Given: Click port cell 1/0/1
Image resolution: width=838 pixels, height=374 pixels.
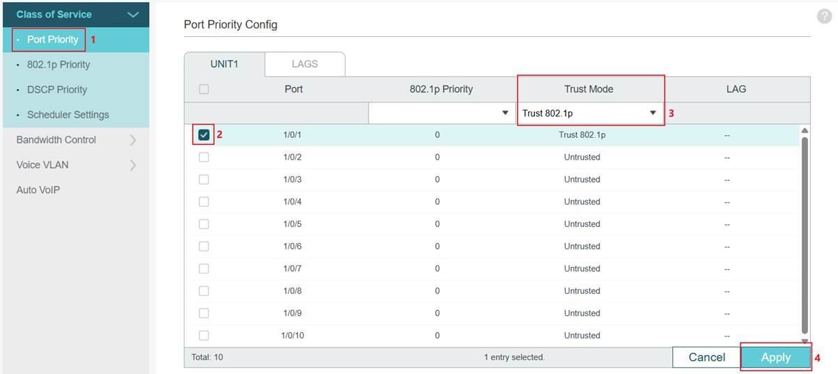Looking at the screenshot, I should 293,135.
